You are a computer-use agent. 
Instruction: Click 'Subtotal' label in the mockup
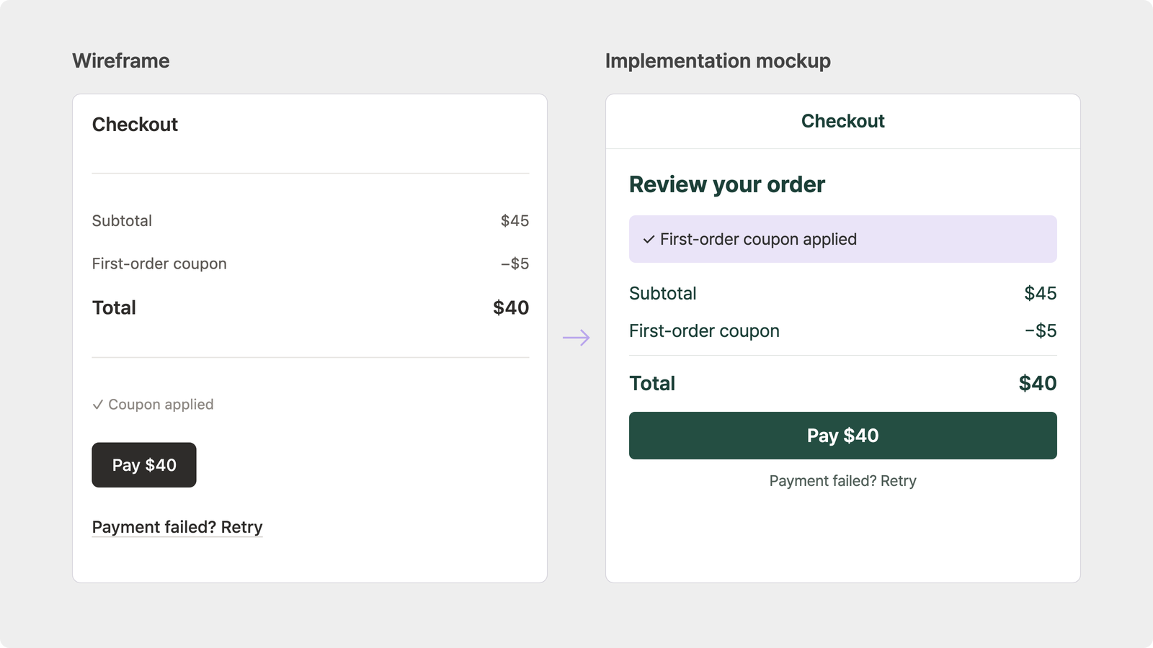click(x=663, y=293)
